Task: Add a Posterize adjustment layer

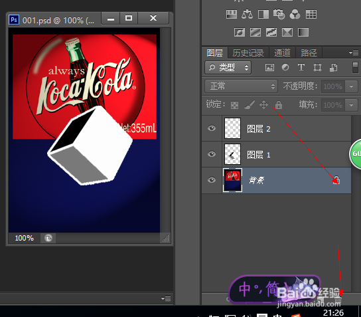Action: 255,32
